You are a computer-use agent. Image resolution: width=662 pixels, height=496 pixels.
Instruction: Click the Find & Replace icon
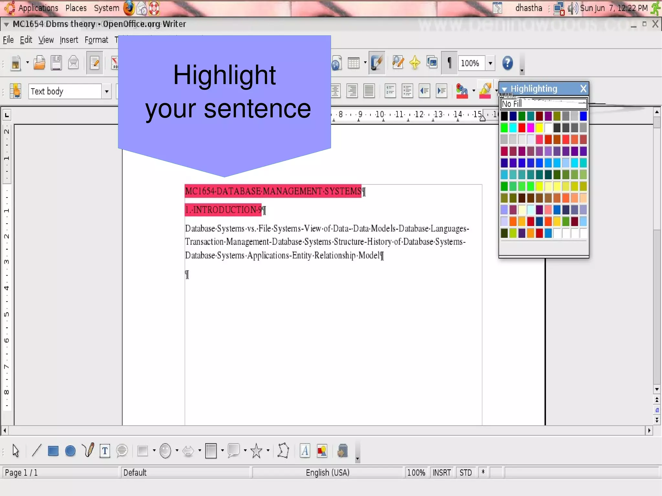pos(398,63)
